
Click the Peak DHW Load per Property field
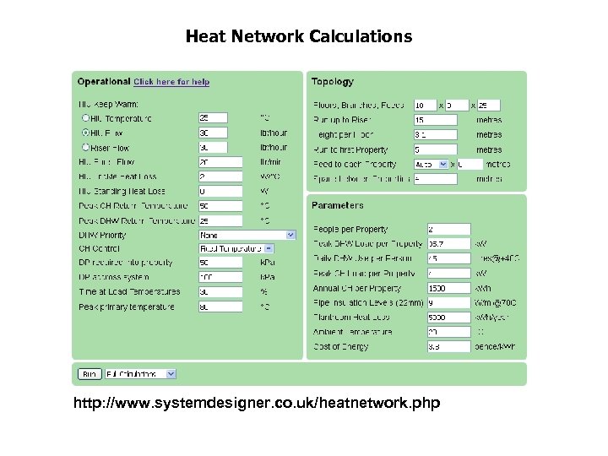pyautogui.click(x=449, y=244)
